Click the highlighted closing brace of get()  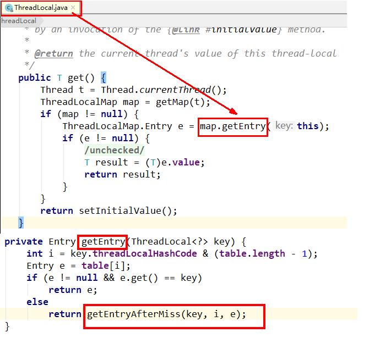click(21, 222)
